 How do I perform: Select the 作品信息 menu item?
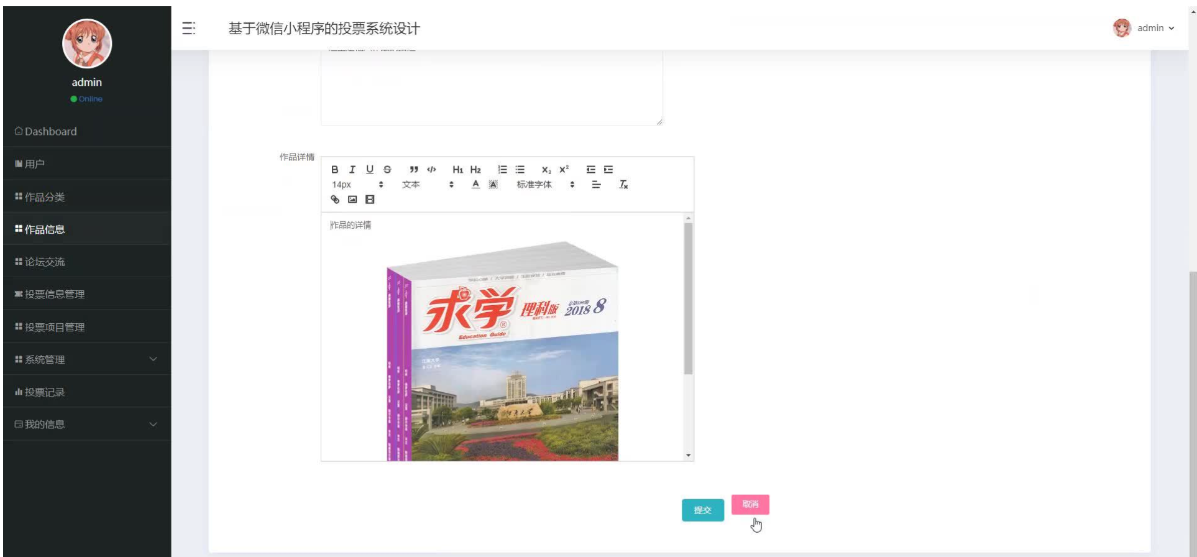coord(86,229)
